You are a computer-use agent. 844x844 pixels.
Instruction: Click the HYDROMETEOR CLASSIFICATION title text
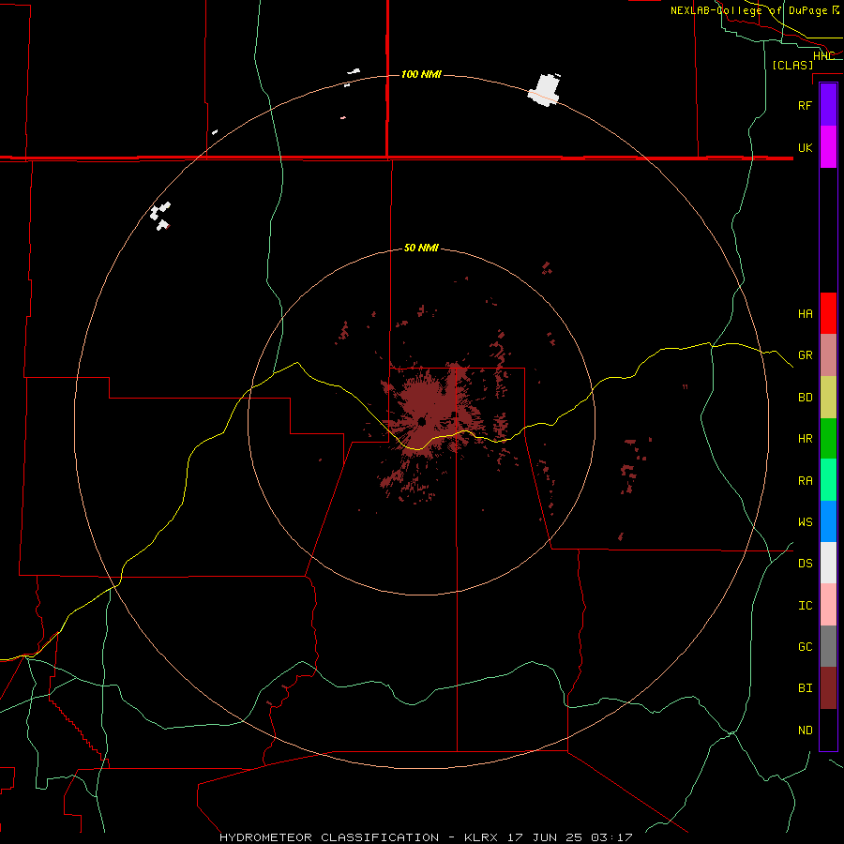[x=329, y=837]
